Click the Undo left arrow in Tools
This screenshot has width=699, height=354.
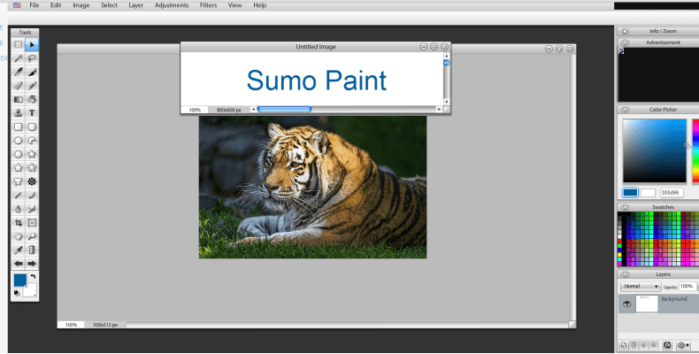coord(19,264)
